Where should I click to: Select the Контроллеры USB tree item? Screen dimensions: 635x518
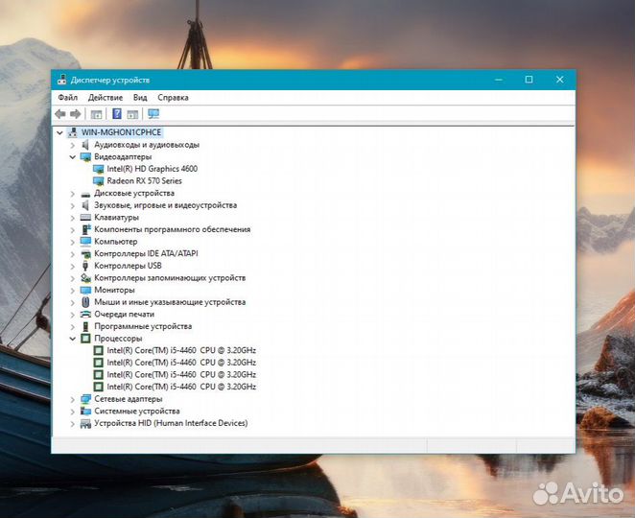pos(128,266)
